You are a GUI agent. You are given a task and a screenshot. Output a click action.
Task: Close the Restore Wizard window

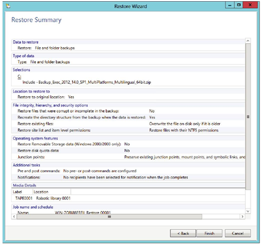click(x=250, y=5)
